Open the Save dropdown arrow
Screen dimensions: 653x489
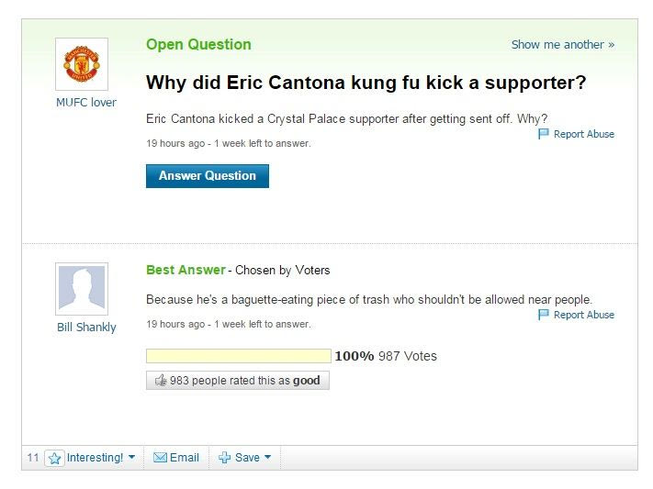click(x=268, y=458)
